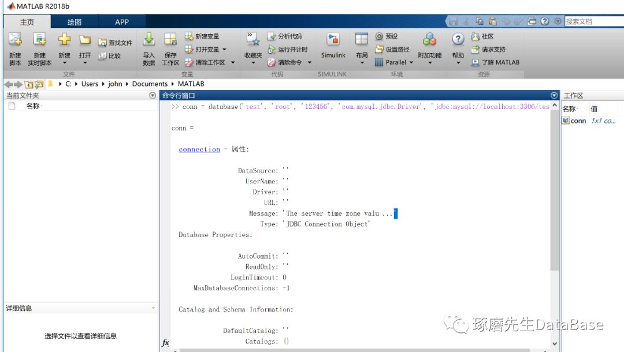Click Open Variable (打开变量)
Image resolution: width=624 pixels, height=352 pixels.
click(x=202, y=49)
